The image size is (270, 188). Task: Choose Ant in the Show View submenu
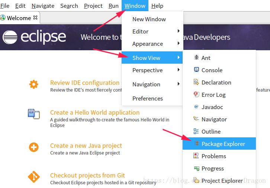[219, 58]
